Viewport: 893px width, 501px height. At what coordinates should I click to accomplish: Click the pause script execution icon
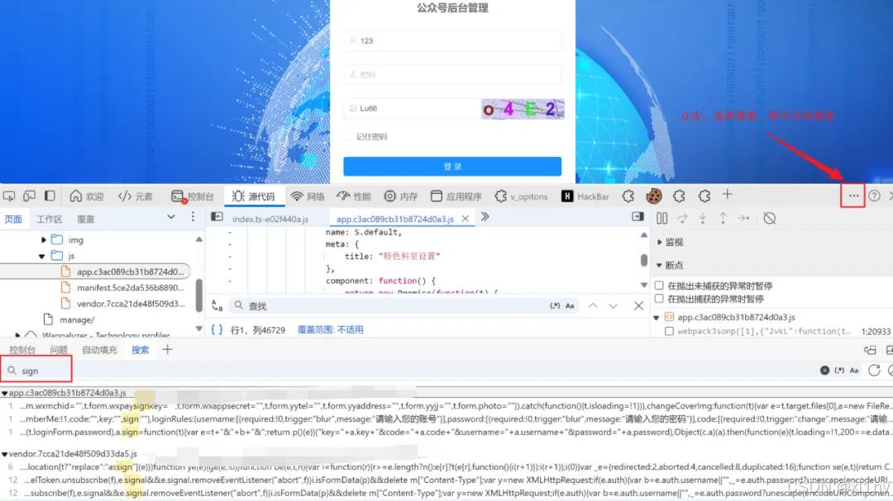(661, 218)
